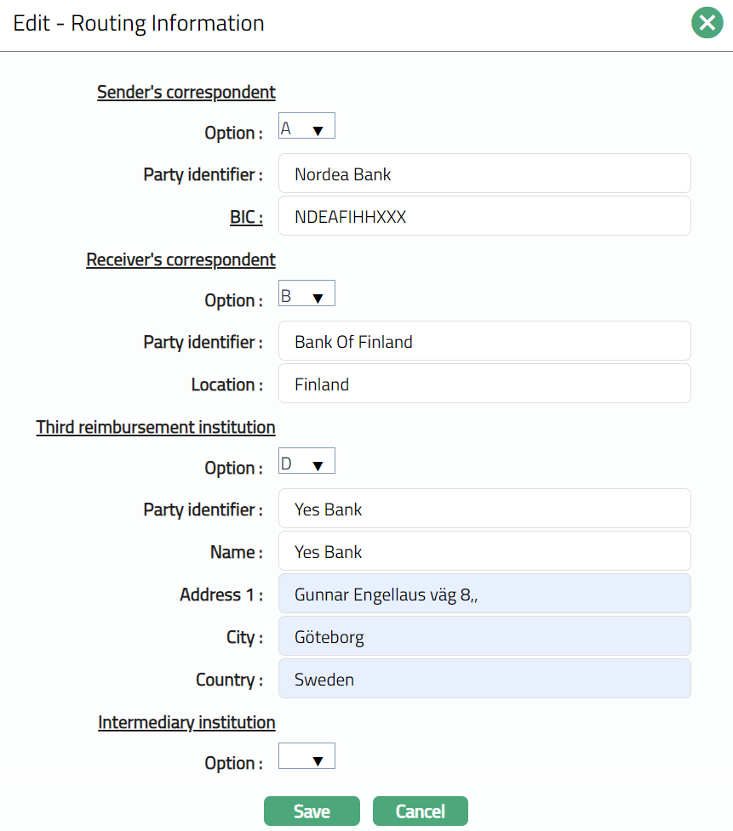Open Intermediary institution Option dropdown
This screenshot has width=733, height=831.
(306, 757)
